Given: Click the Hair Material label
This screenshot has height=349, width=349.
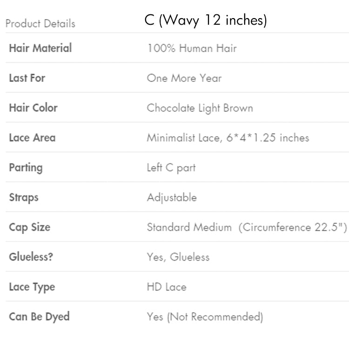Looking at the screenshot, I should pyautogui.click(x=40, y=48).
